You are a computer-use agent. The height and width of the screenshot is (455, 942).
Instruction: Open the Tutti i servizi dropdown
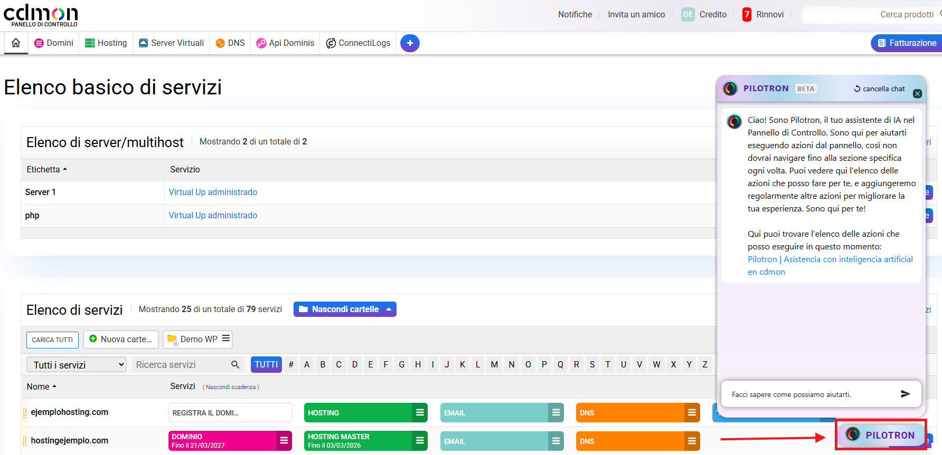coord(77,364)
